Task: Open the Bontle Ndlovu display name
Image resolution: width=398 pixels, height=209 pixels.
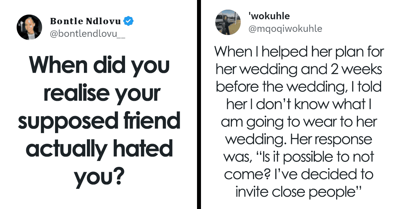Action: (x=85, y=21)
